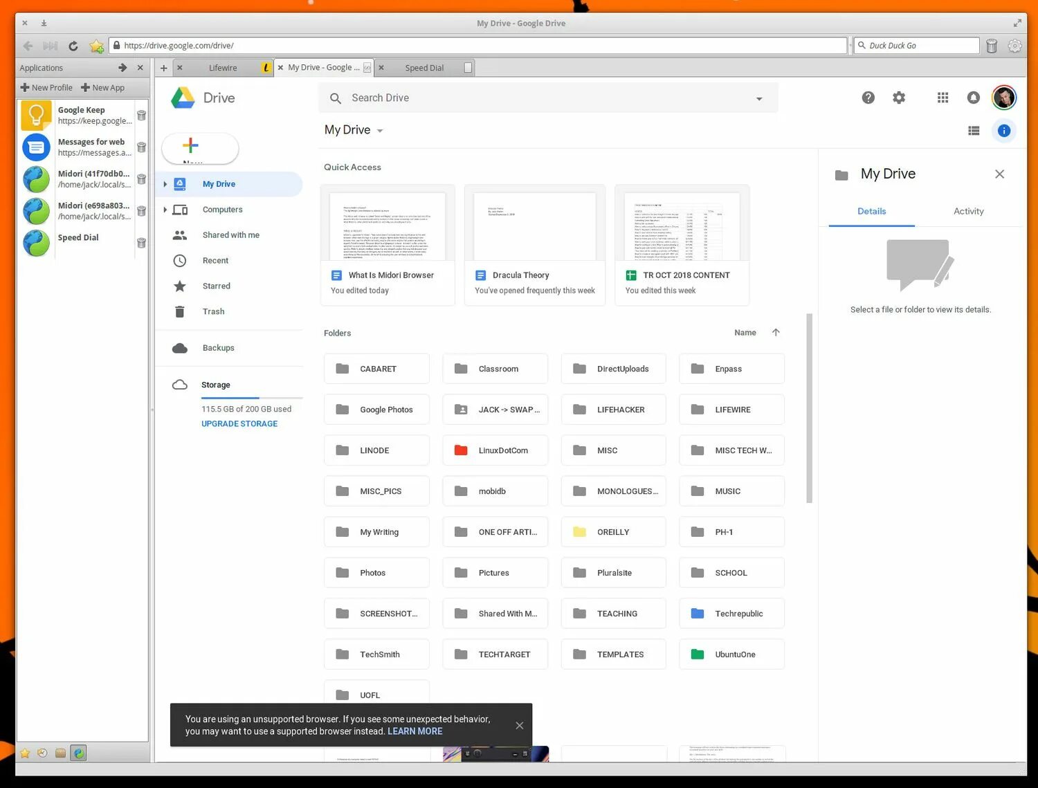Open TR OCT 2018 CONTENT spreadsheet
Image resolution: width=1038 pixels, height=788 pixels.
pyautogui.click(x=682, y=245)
